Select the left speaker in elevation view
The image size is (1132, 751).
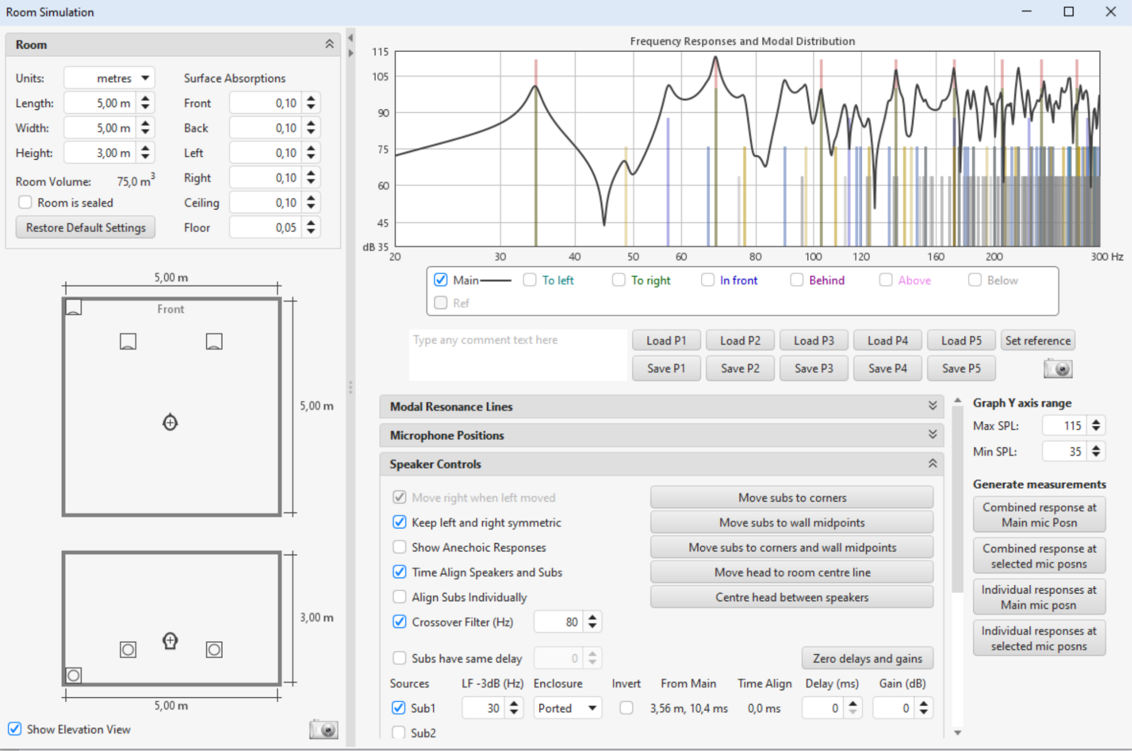128,649
